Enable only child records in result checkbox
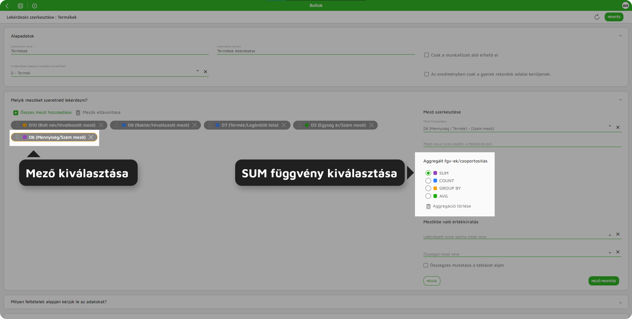Screen dimensions: 632x319 pyautogui.click(x=426, y=74)
